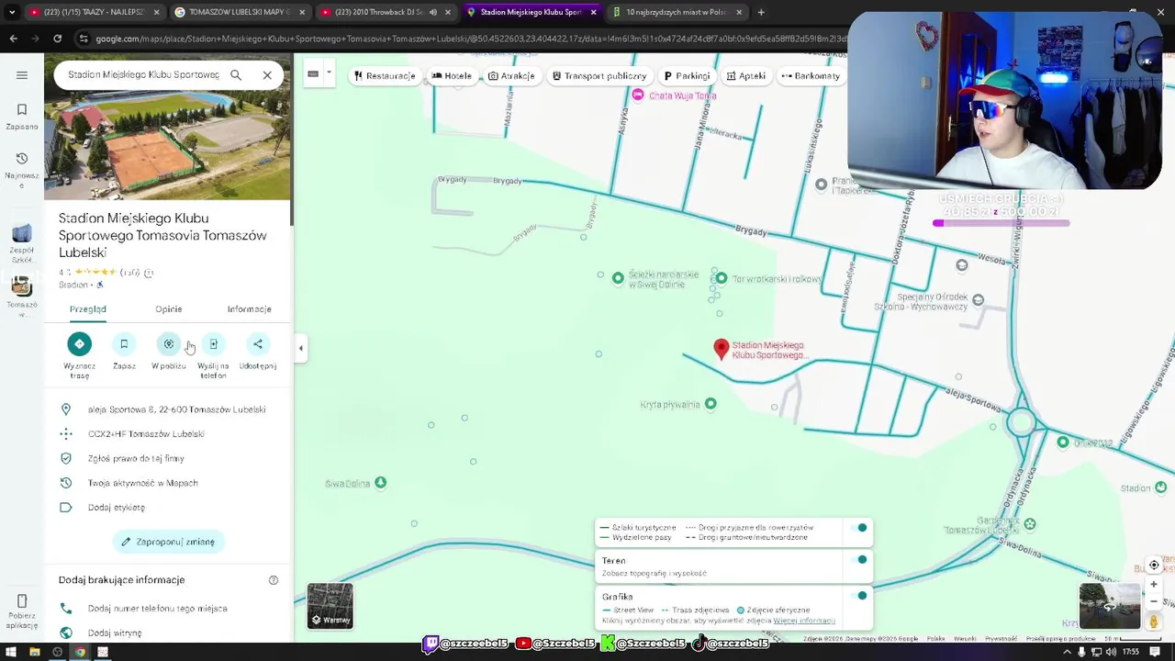The image size is (1175, 661).
Task: Open the Street View preview thumbnail
Action: [x=1110, y=606]
